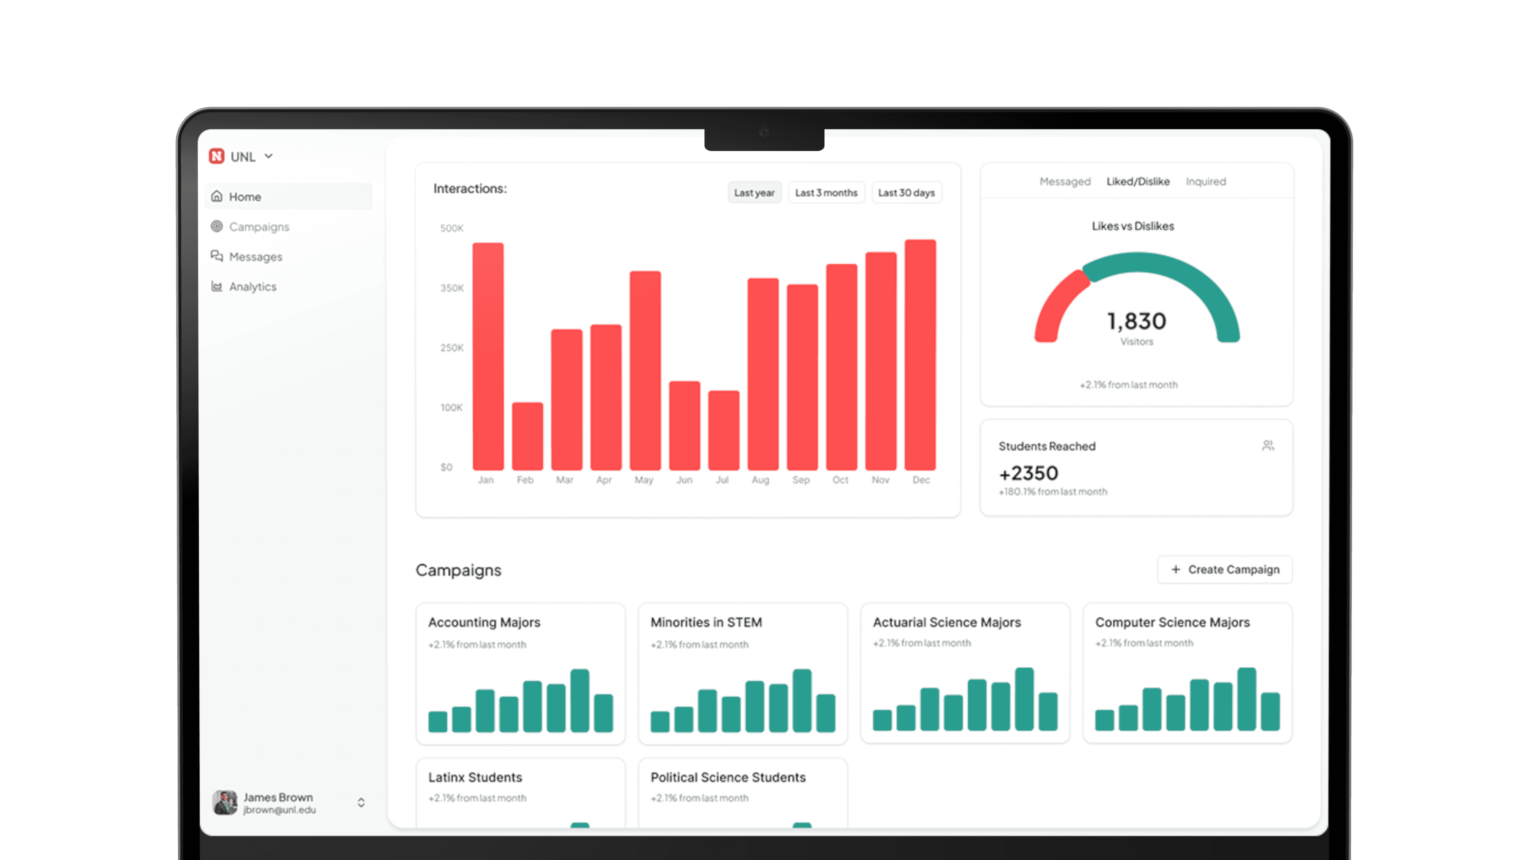Expand the UNL workspace dropdown
Image resolution: width=1529 pixels, height=860 pixels.
point(268,156)
